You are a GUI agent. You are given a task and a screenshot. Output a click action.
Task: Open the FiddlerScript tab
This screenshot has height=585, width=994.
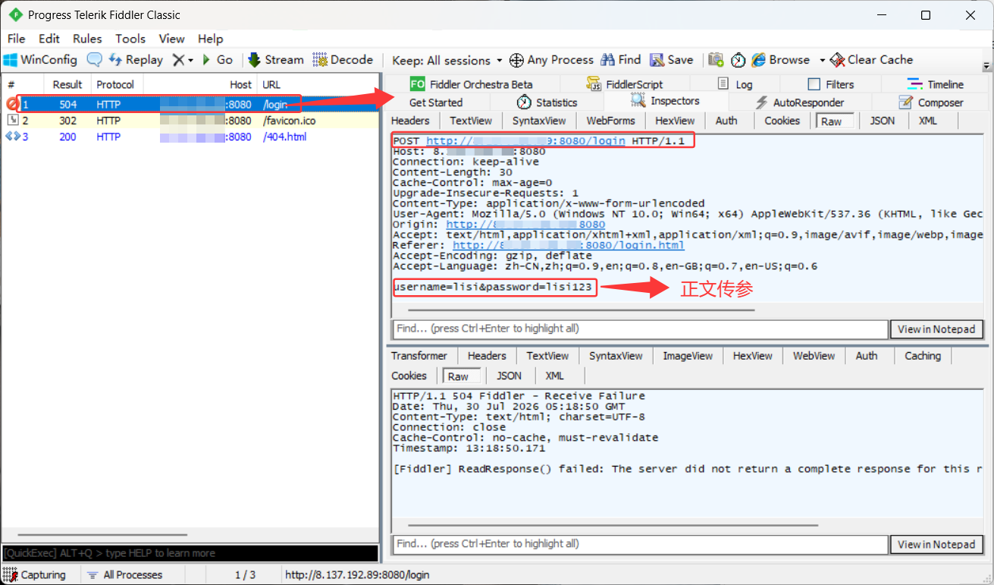pyautogui.click(x=625, y=84)
